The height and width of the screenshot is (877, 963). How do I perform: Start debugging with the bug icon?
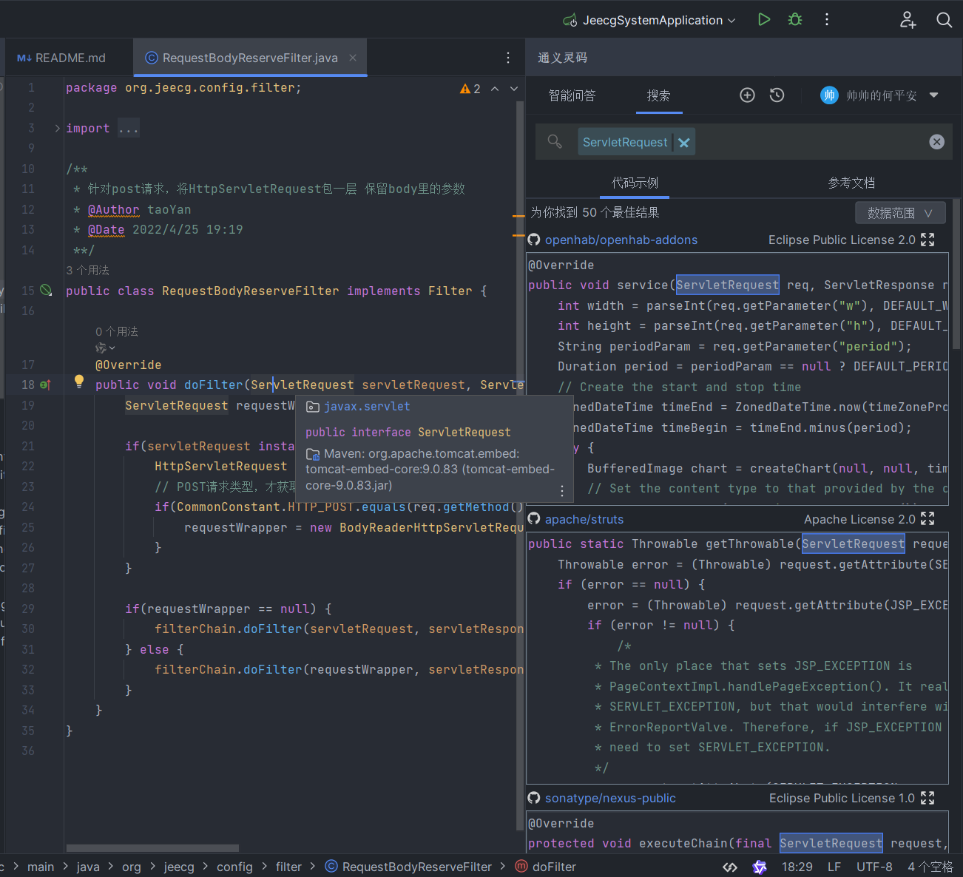pos(795,20)
